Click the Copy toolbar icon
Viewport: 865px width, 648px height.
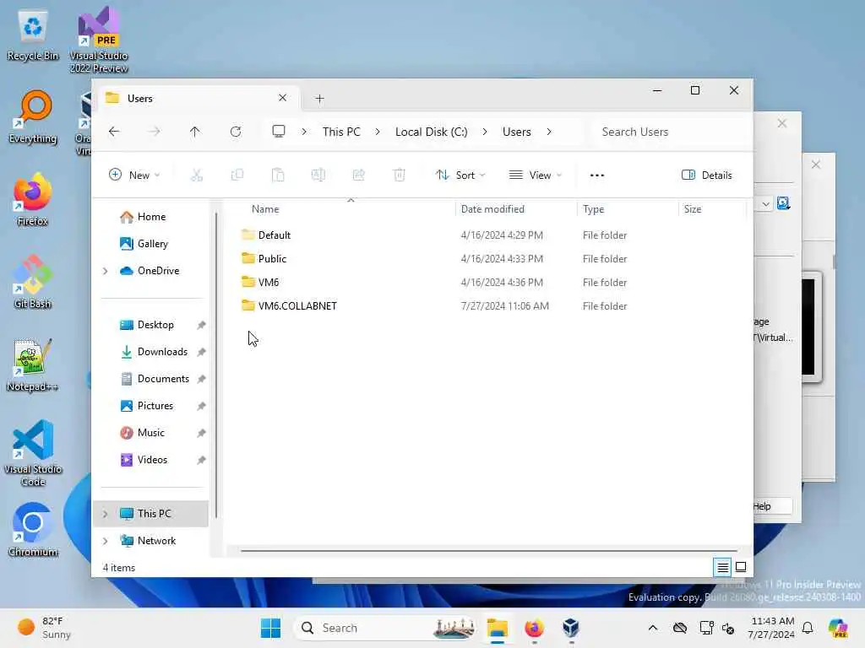[237, 175]
